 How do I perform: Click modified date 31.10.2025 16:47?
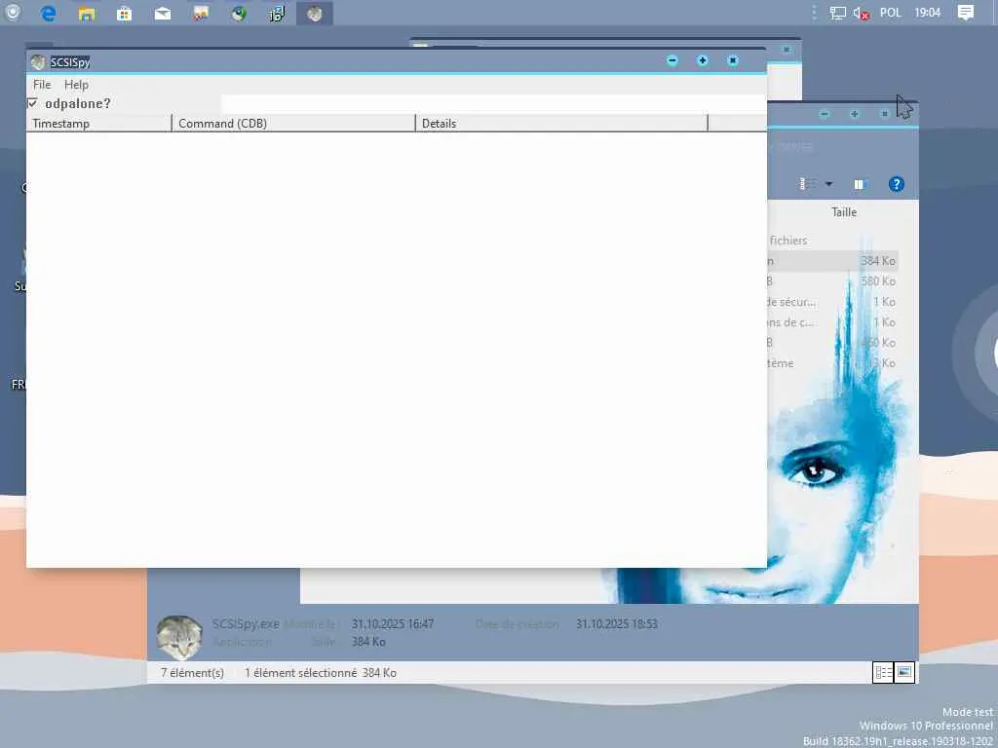[393, 624]
